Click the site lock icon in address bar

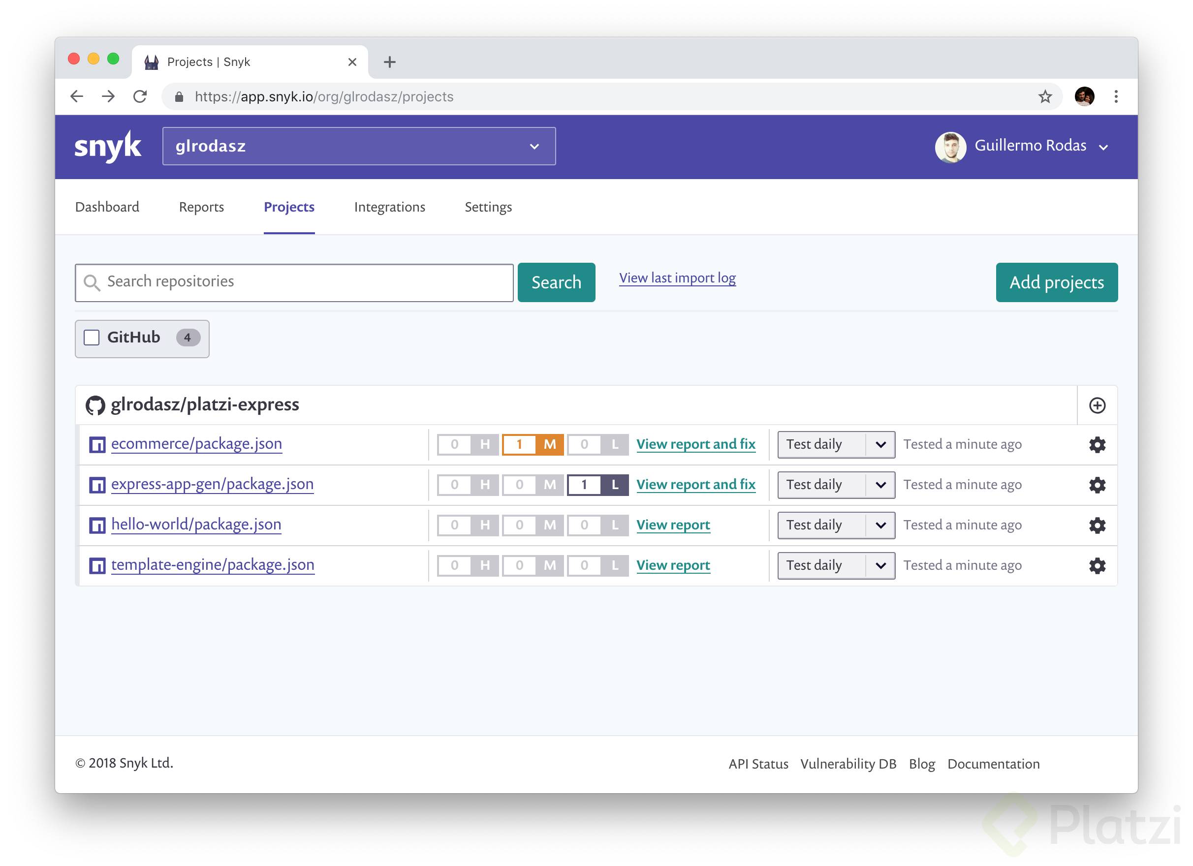point(179,97)
